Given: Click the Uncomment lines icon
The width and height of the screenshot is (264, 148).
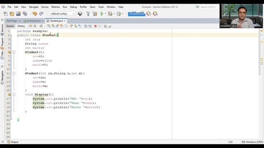Looking at the screenshot, I should click(109, 26).
